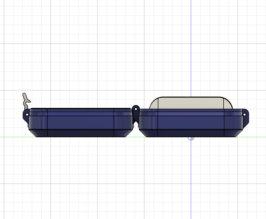266x219 pixels.
Task: Click the origin point marker below right case
Action: pyautogui.click(x=191, y=138)
